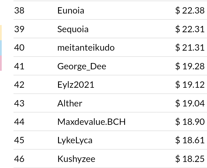Click the Alther username
Image resolution: width=207 pixels, height=168 pixels.
coord(70,103)
